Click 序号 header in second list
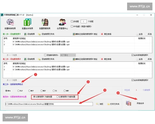This screenshot has width=155, height=124. click(5, 64)
